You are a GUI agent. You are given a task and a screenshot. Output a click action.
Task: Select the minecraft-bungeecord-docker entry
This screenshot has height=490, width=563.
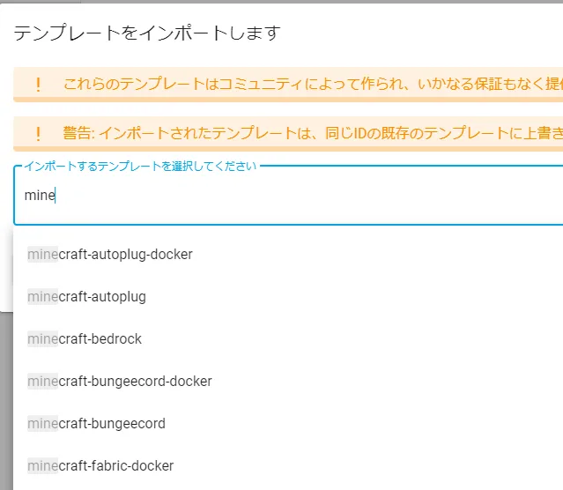click(x=120, y=382)
